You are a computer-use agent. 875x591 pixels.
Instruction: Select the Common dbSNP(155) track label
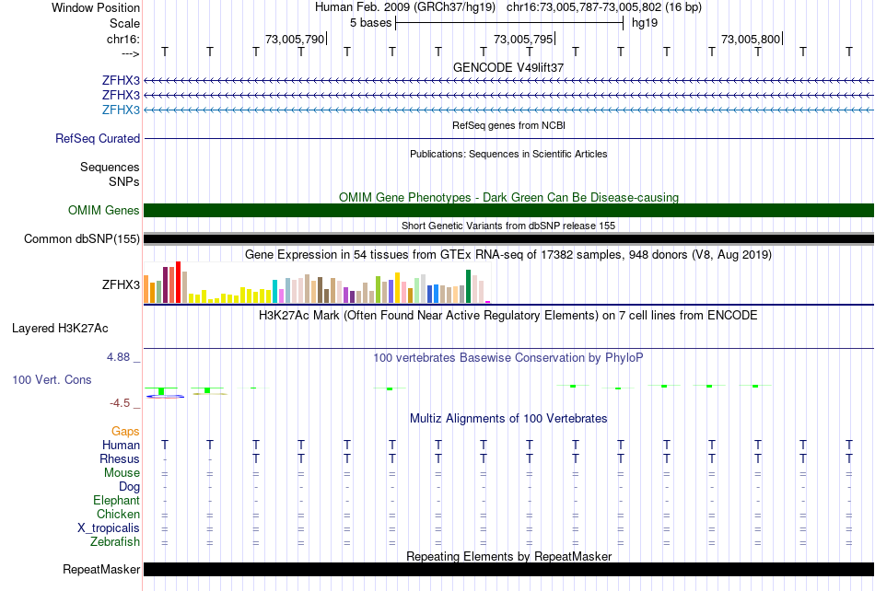click(x=82, y=238)
